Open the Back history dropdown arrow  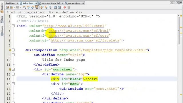pos(15,7)
